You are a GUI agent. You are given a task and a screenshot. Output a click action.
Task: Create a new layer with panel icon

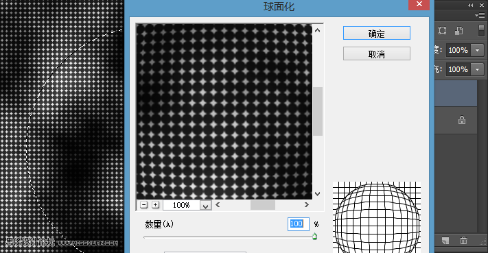tap(445, 241)
